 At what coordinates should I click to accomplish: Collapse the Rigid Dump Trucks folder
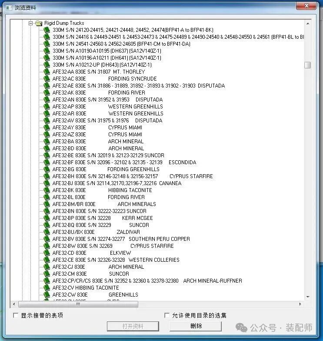[x=30, y=23]
